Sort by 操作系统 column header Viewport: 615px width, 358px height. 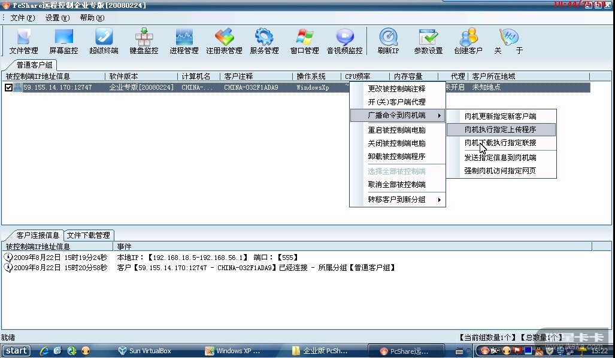point(317,77)
